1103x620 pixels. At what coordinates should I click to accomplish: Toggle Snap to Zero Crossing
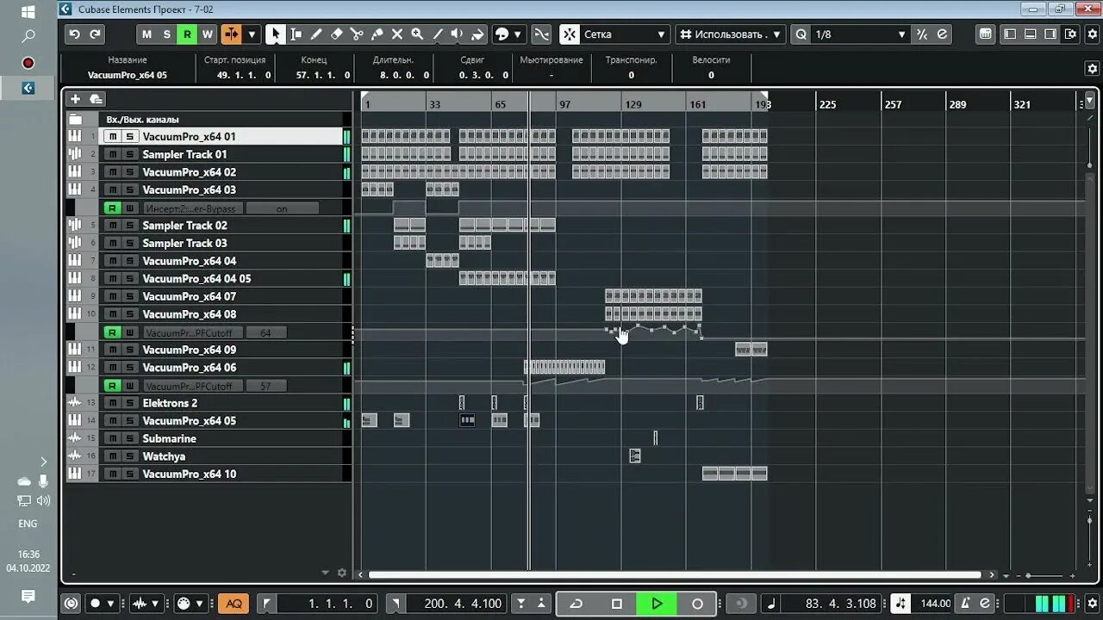541,34
